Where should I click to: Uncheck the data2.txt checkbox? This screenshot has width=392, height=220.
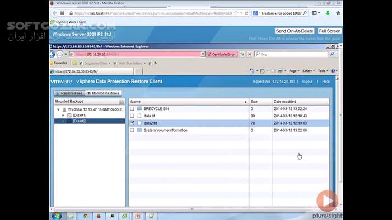pos(132,123)
